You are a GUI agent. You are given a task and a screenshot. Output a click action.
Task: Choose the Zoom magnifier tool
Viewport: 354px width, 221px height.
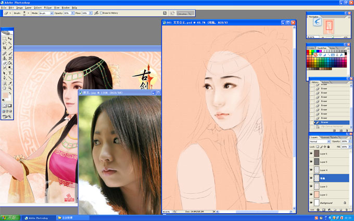[10, 88]
